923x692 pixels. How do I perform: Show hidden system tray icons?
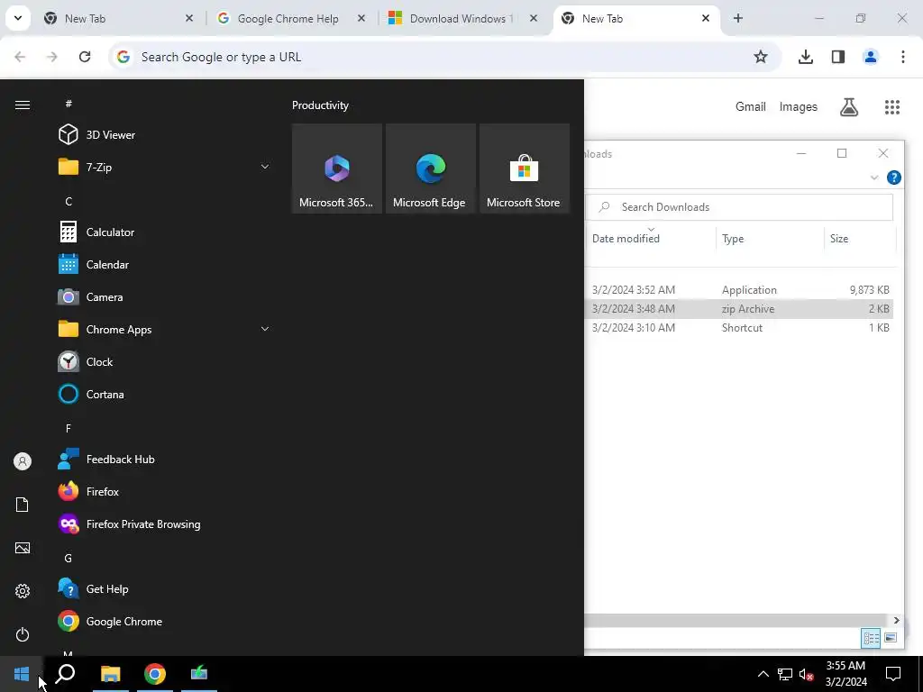point(763,674)
